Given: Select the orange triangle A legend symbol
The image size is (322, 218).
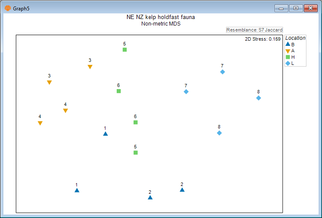Looking at the screenshot, I should click(x=288, y=51).
